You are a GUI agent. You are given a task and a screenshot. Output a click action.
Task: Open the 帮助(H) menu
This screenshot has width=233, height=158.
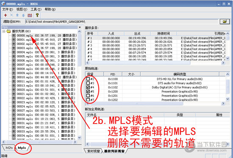tap(50, 9)
